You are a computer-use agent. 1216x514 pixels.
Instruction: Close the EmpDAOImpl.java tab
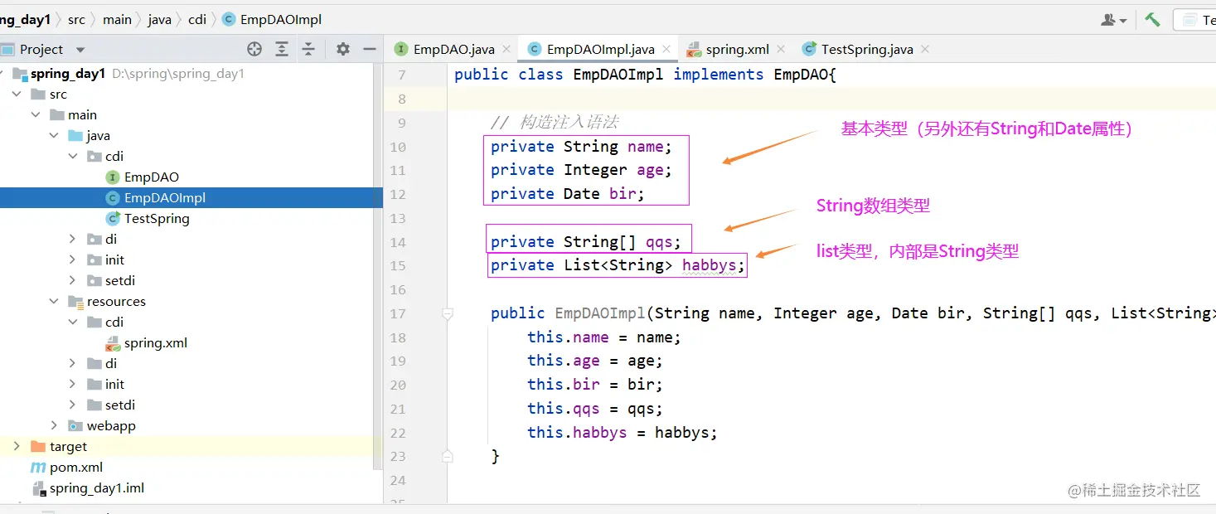tap(666, 50)
